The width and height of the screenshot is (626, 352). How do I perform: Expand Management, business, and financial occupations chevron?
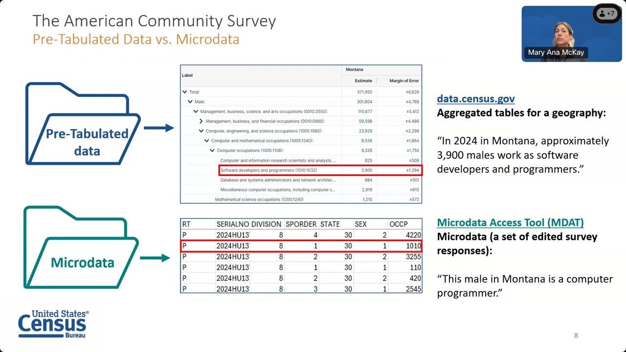point(201,121)
